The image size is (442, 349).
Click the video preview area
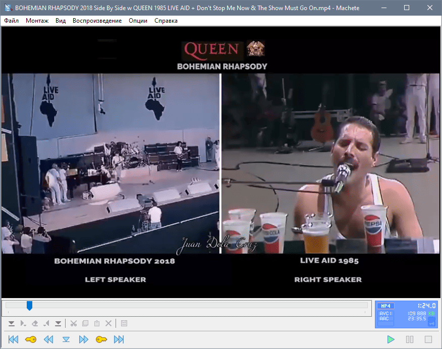point(220,162)
